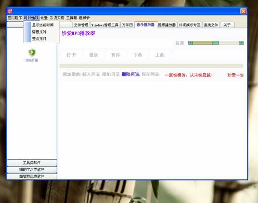Switch to the 查找文件 tab
The height and width of the screenshot is (203, 258).
coord(211,25)
